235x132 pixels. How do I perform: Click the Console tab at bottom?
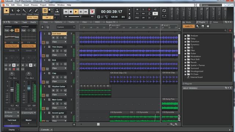click(45, 129)
